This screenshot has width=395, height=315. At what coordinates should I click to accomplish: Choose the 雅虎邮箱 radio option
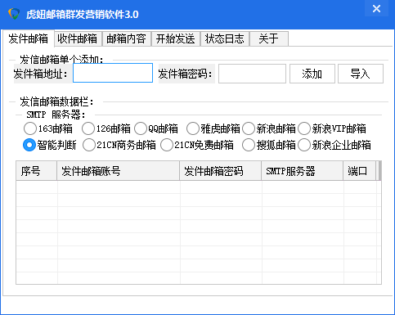[213, 128]
